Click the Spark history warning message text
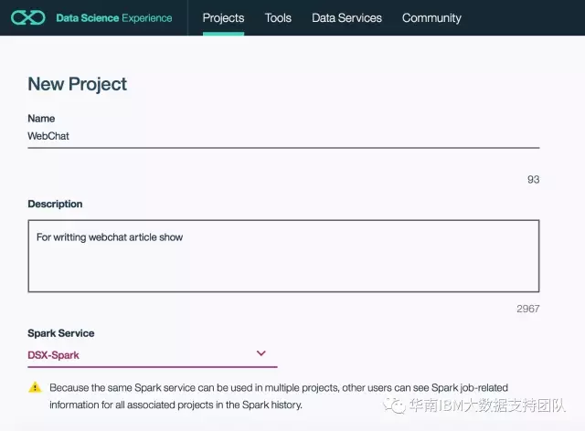Image resolution: width=585 pixels, height=431 pixels. 279,396
